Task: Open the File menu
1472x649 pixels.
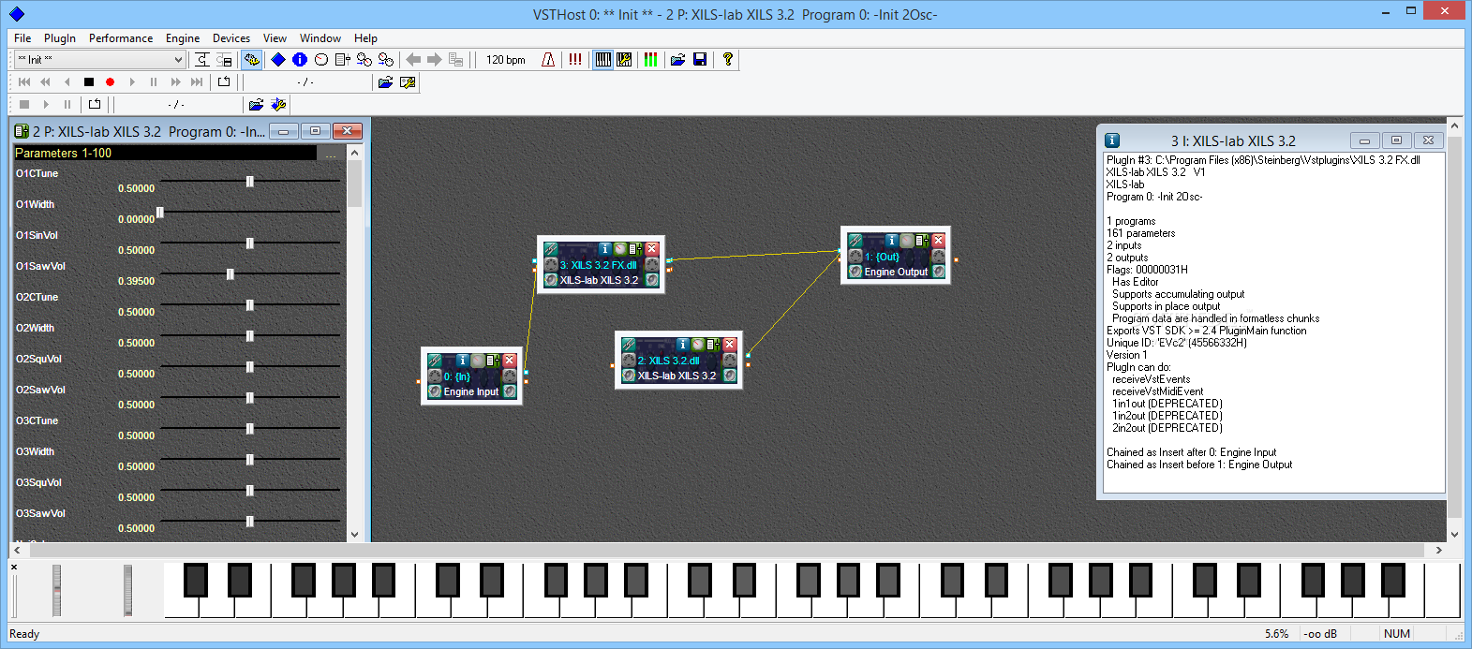Action: pyautogui.click(x=22, y=38)
